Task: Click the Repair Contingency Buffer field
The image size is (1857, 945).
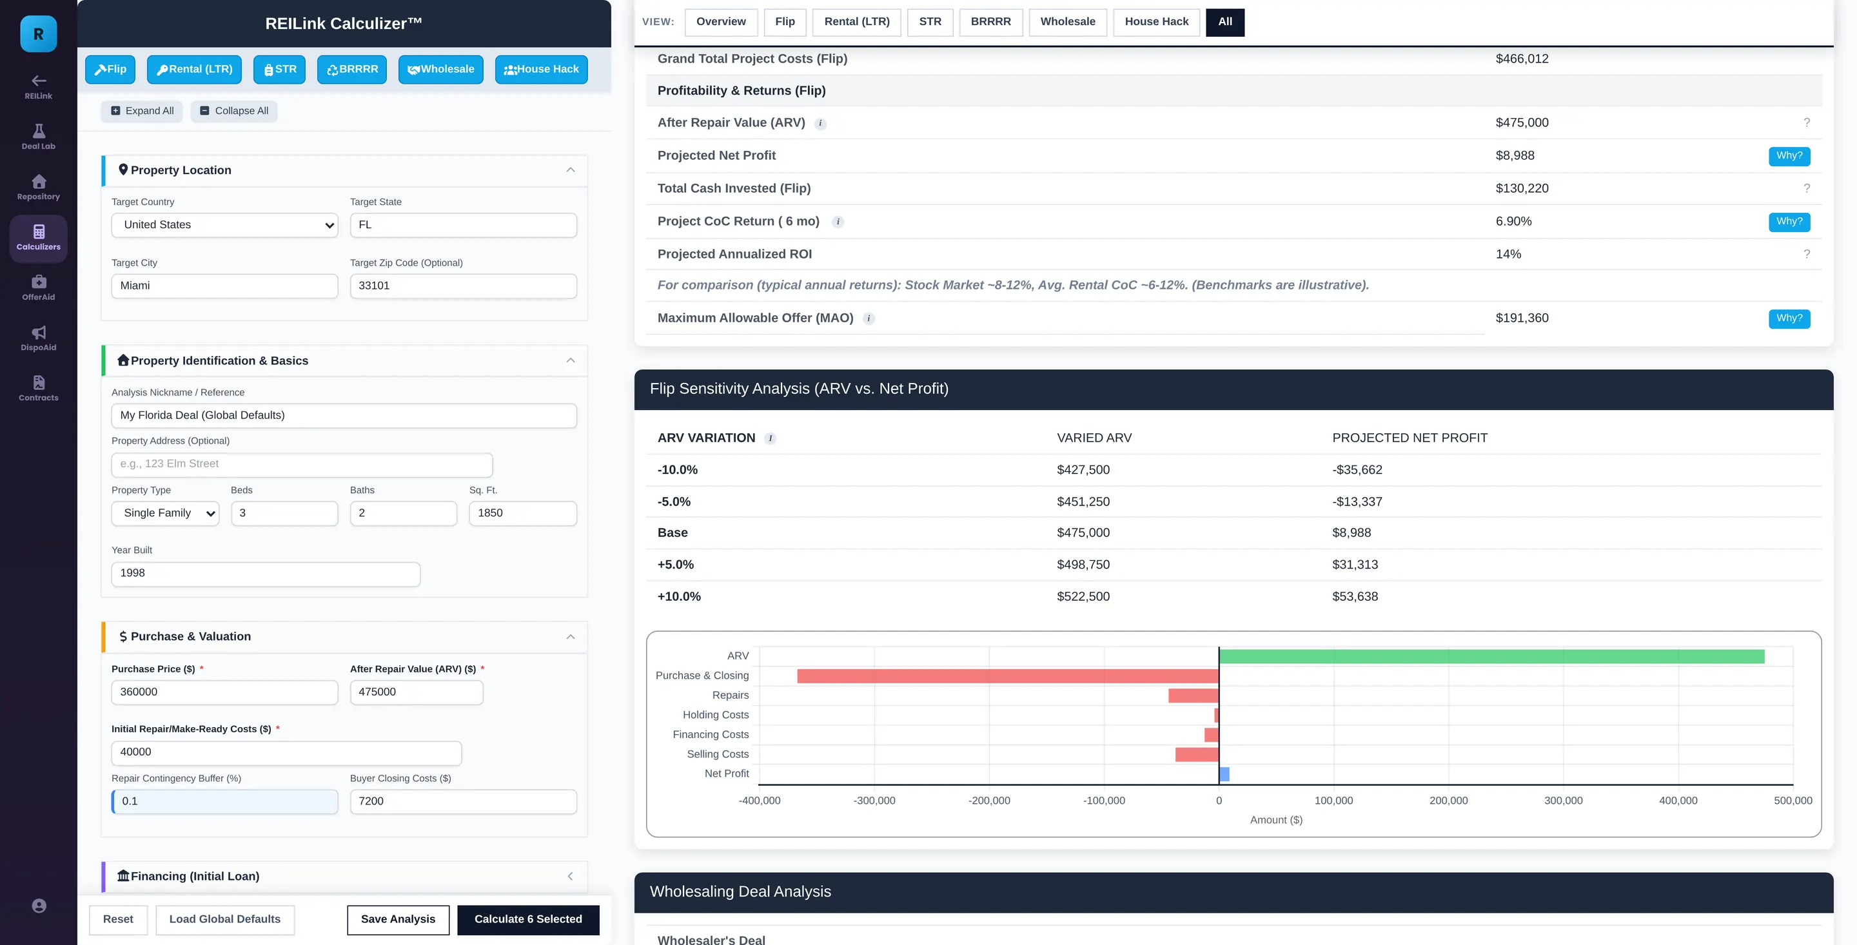Action: [225, 801]
